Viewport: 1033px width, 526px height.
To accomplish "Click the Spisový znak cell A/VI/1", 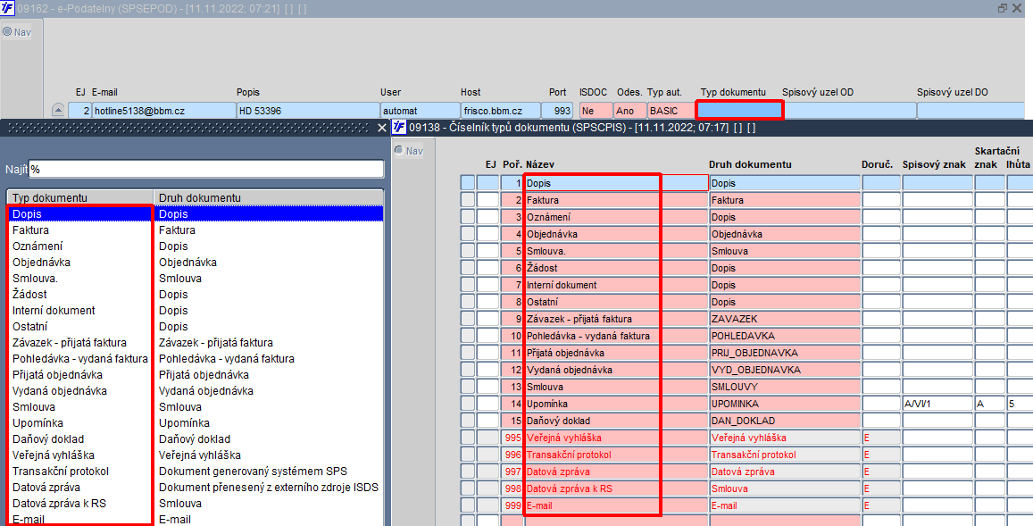I will [937, 404].
